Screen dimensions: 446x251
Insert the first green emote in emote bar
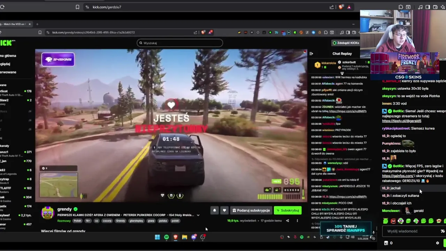pos(385,221)
